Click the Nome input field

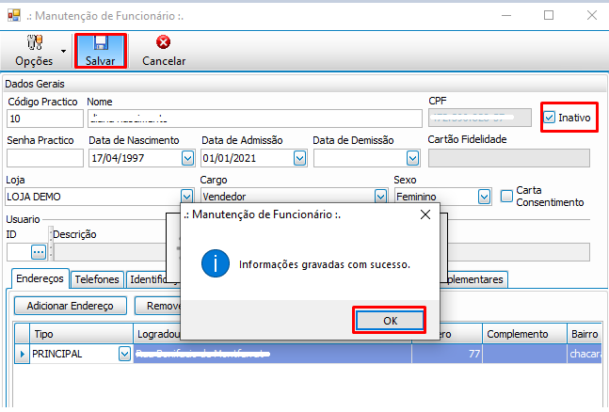click(255, 119)
